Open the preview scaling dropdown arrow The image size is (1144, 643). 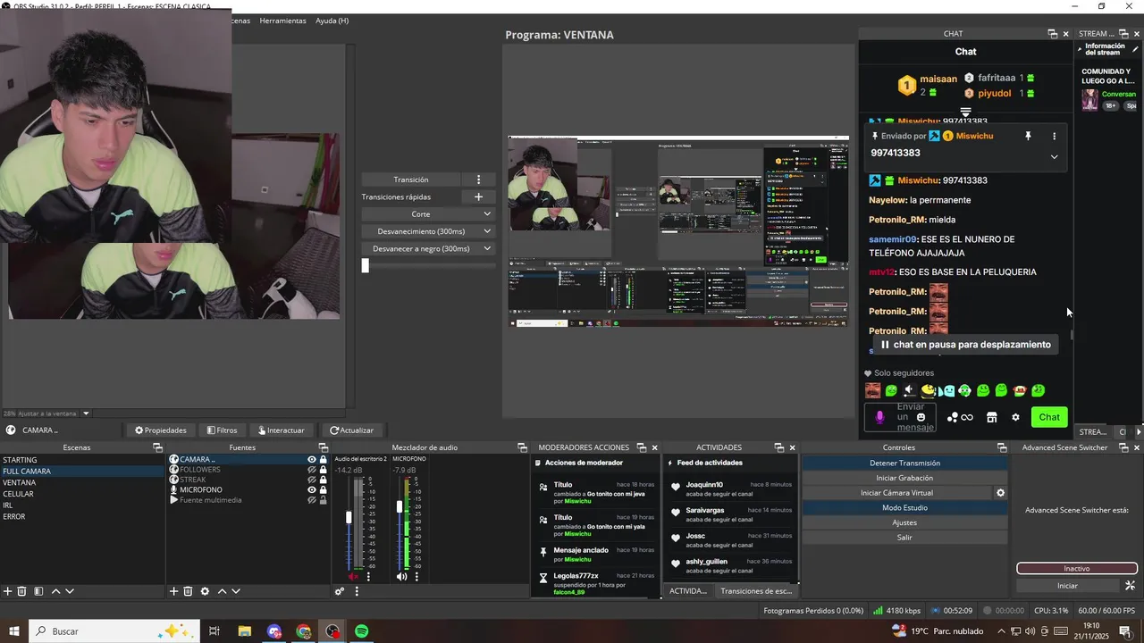click(86, 413)
